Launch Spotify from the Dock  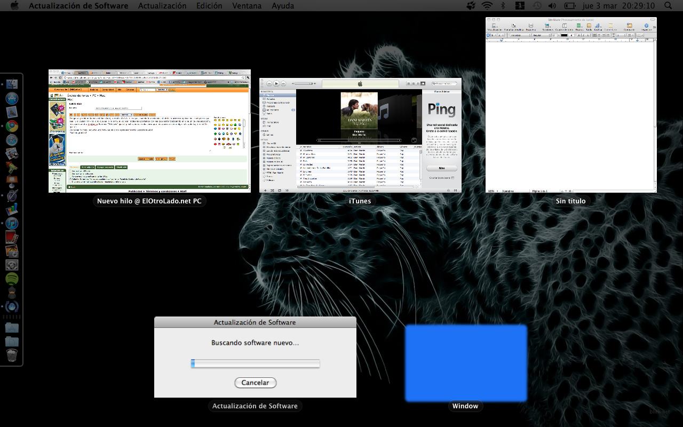pos(12,279)
